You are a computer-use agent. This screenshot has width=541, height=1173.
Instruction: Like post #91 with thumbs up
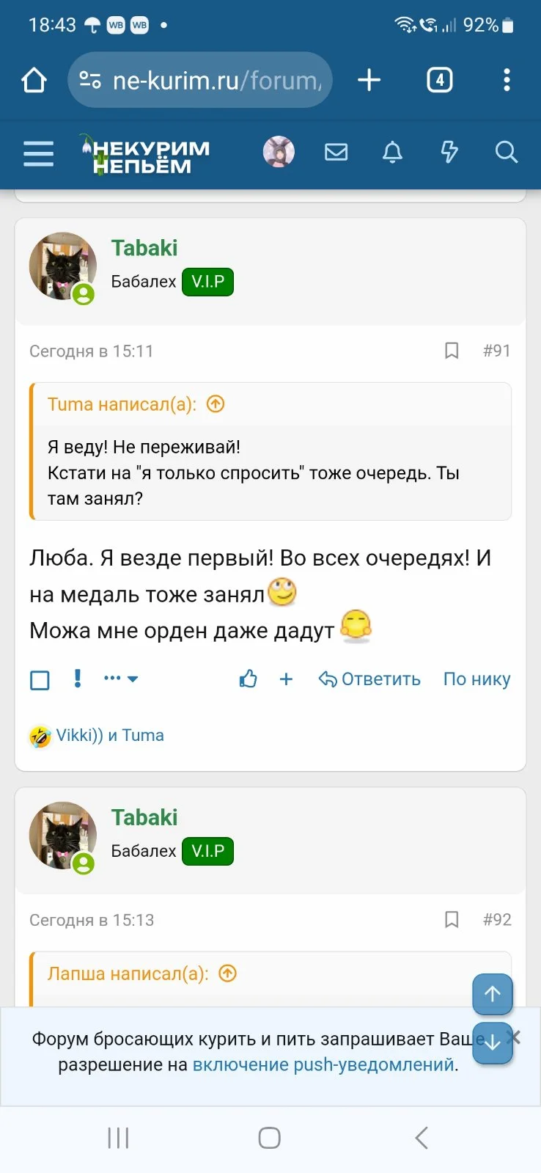249,679
